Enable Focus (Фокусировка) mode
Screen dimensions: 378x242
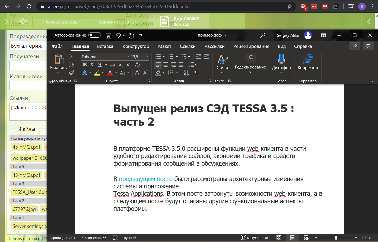255,238
